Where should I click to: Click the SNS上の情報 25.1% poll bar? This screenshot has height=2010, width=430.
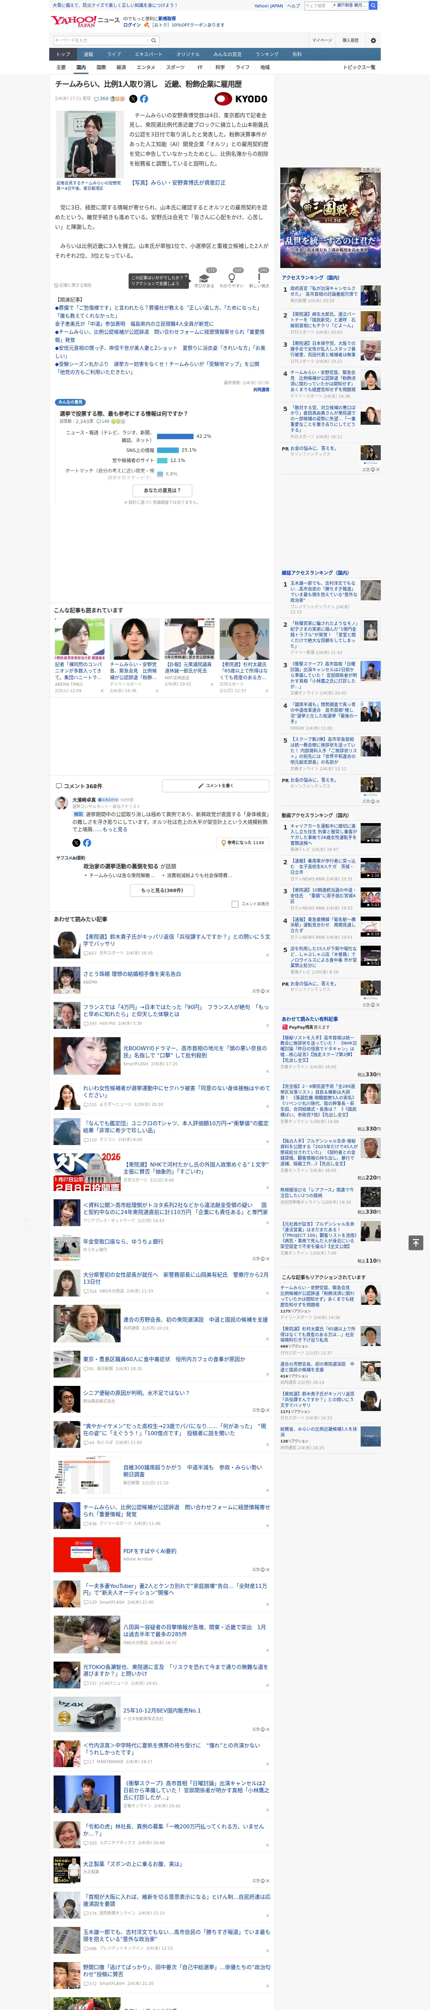tap(167, 450)
